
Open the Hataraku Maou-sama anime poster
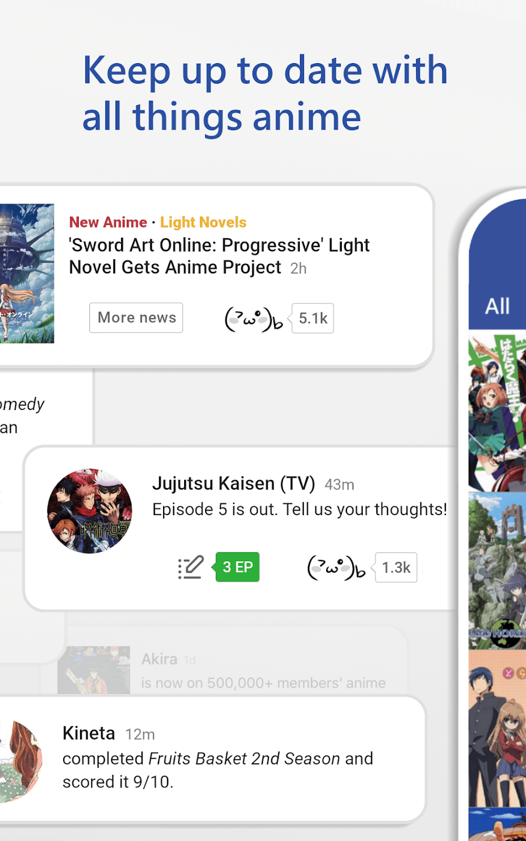coord(497,412)
